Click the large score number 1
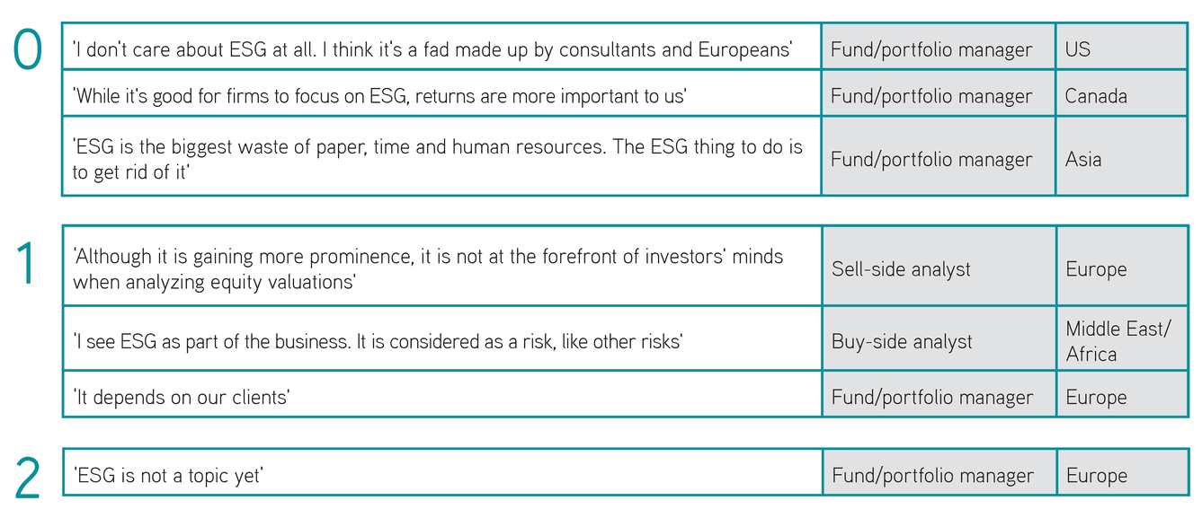The height and width of the screenshot is (518, 1202). pos(26,264)
